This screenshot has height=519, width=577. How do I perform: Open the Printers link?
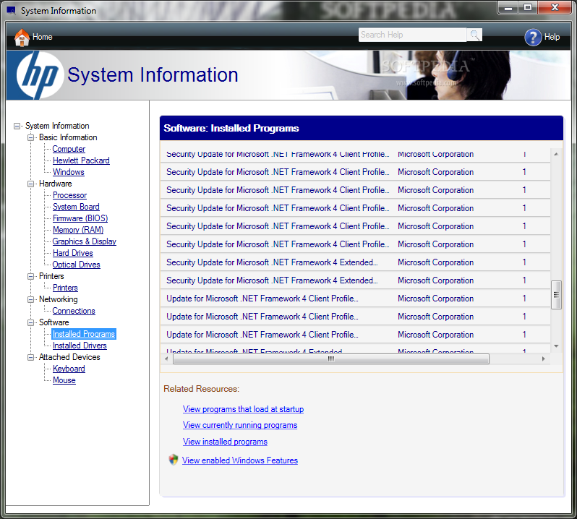point(65,288)
